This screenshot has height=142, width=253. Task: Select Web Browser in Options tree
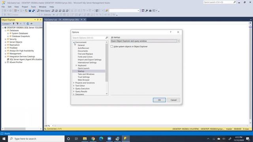click(x=83, y=80)
